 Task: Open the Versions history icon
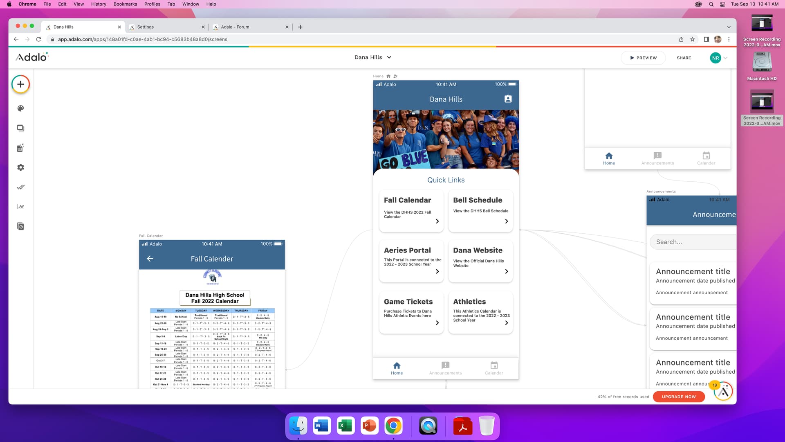(x=20, y=226)
